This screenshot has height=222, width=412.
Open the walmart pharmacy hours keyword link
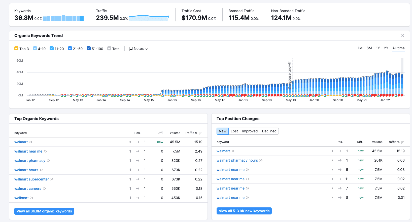pos(237,160)
